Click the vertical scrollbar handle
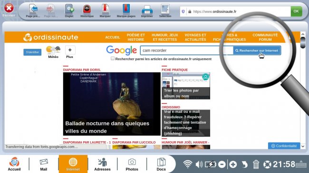This screenshot has height=173, width=309. point(303,43)
